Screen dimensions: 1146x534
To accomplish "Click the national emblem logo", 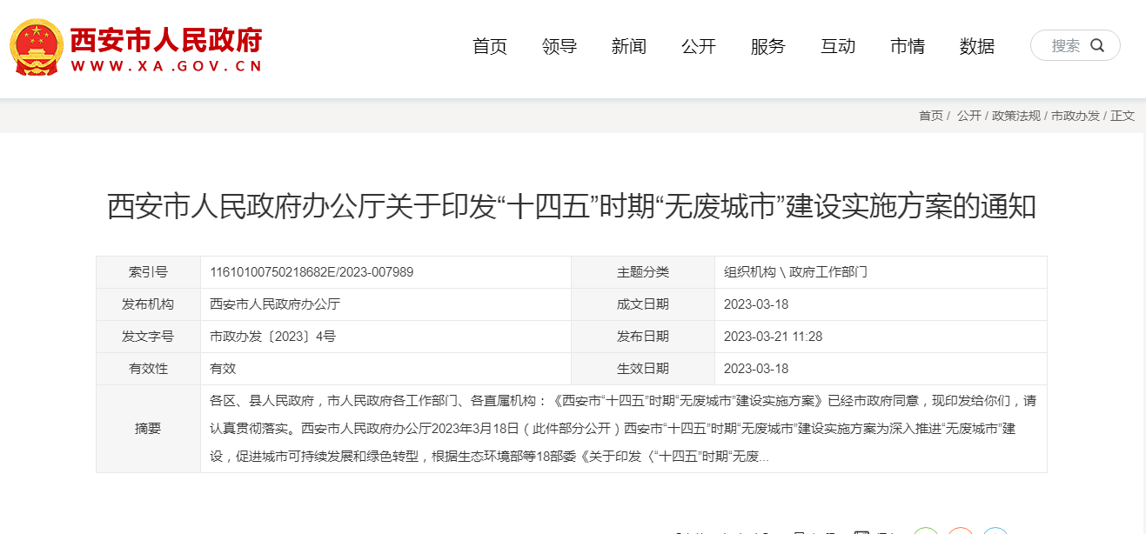I will [36, 46].
